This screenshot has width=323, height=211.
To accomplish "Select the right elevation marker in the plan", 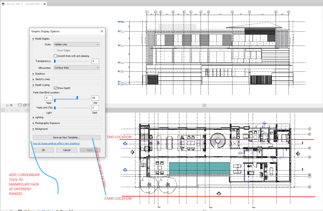I will pyautogui.click(x=298, y=154).
